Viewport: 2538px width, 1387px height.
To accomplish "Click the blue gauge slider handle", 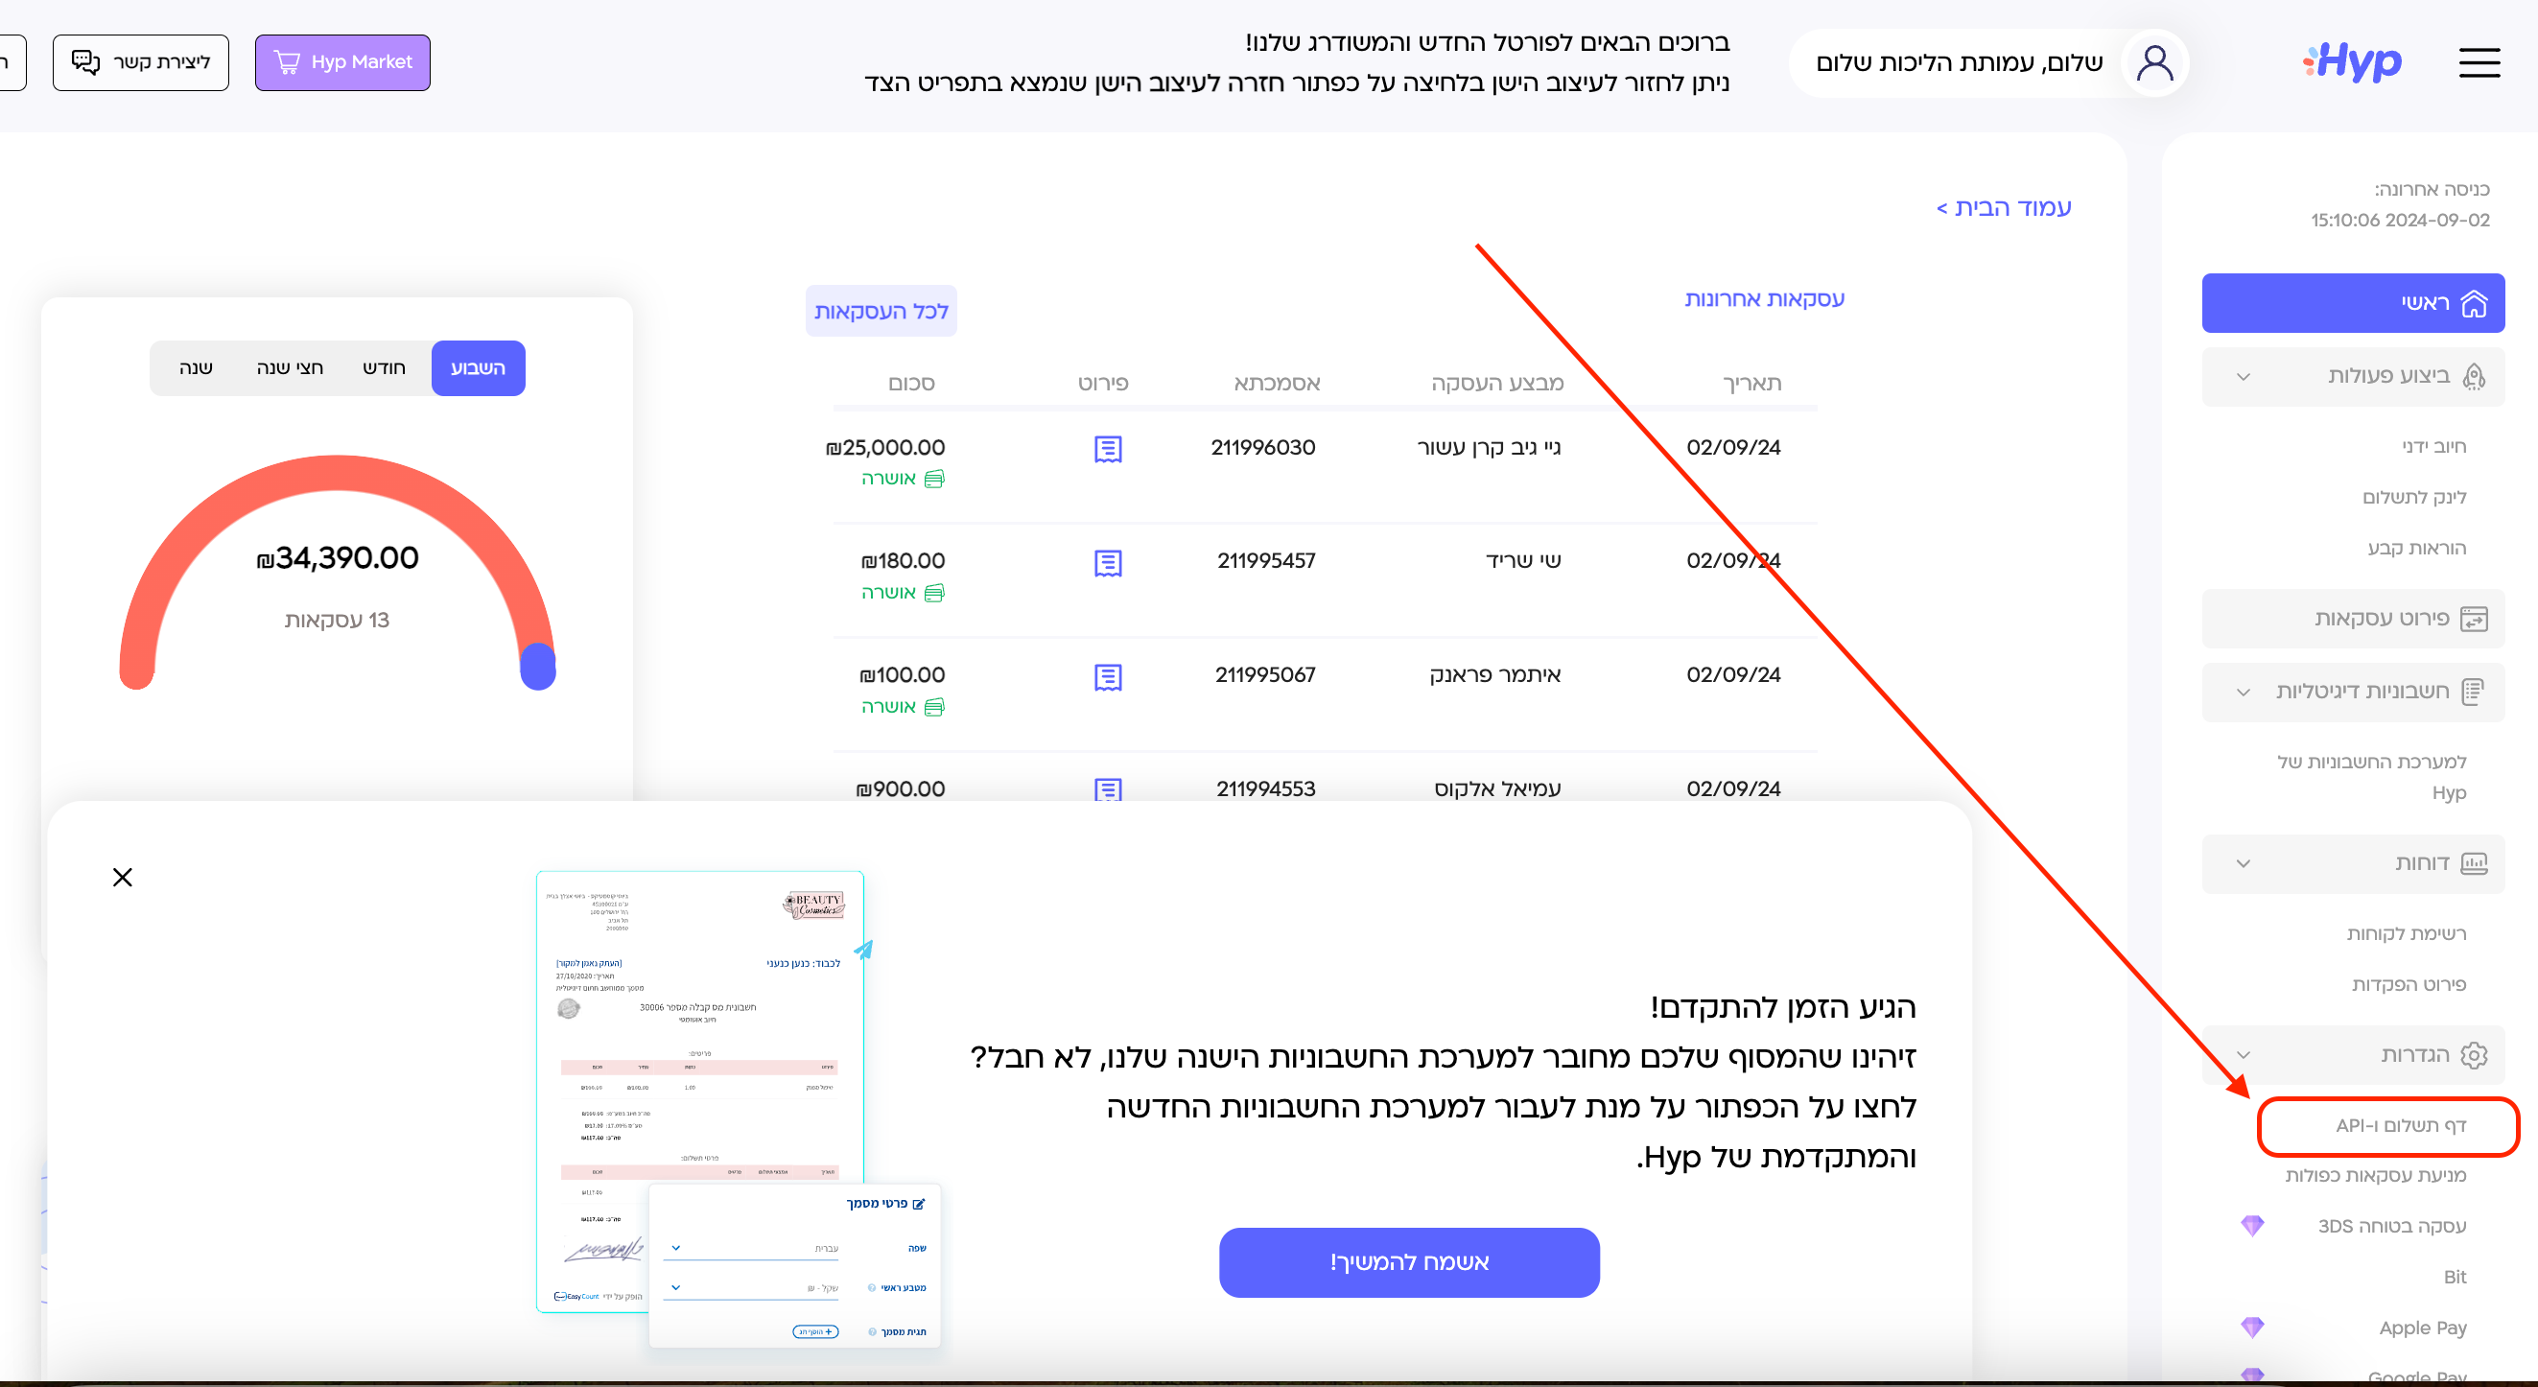I will [x=538, y=666].
